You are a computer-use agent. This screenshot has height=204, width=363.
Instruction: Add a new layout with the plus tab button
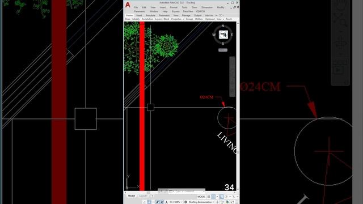tap(153, 196)
